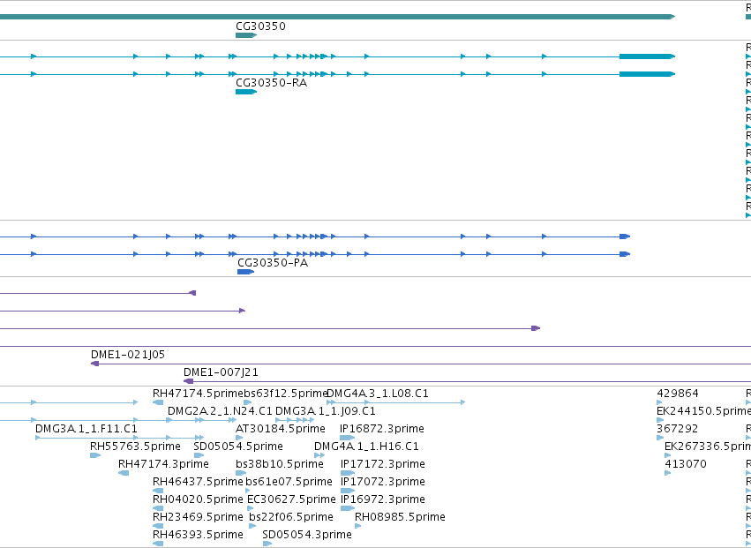Image resolution: width=751 pixels, height=548 pixels.
Task: Select the DMG3A.1_1.F11.C1 feature label
Action: coord(86,429)
